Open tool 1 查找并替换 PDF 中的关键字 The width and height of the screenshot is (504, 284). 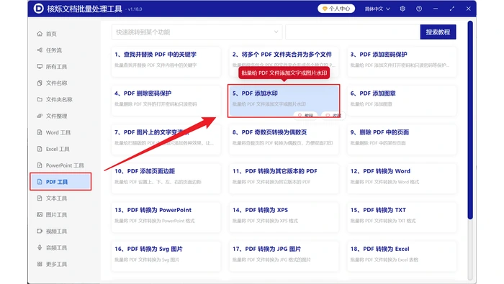(166, 62)
